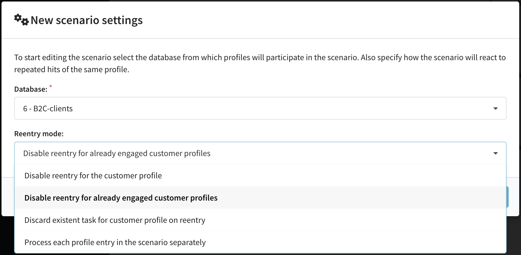Click the "6 - B2C-clients" selected value text
Viewport: 521px width, 255px height.
pos(48,109)
